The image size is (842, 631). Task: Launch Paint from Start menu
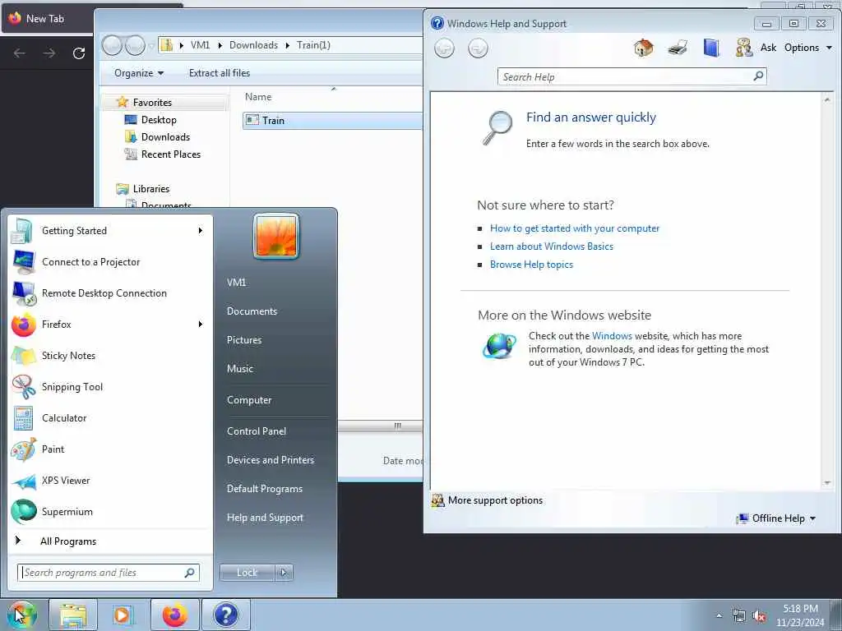(x=110, y=449)
